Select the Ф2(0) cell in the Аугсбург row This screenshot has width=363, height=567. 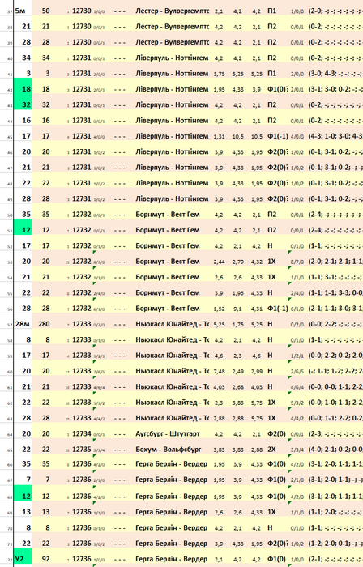tap(276, 433)
